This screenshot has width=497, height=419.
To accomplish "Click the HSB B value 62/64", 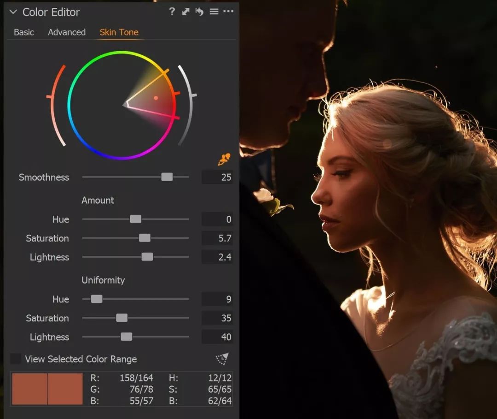I will [220, 401].
